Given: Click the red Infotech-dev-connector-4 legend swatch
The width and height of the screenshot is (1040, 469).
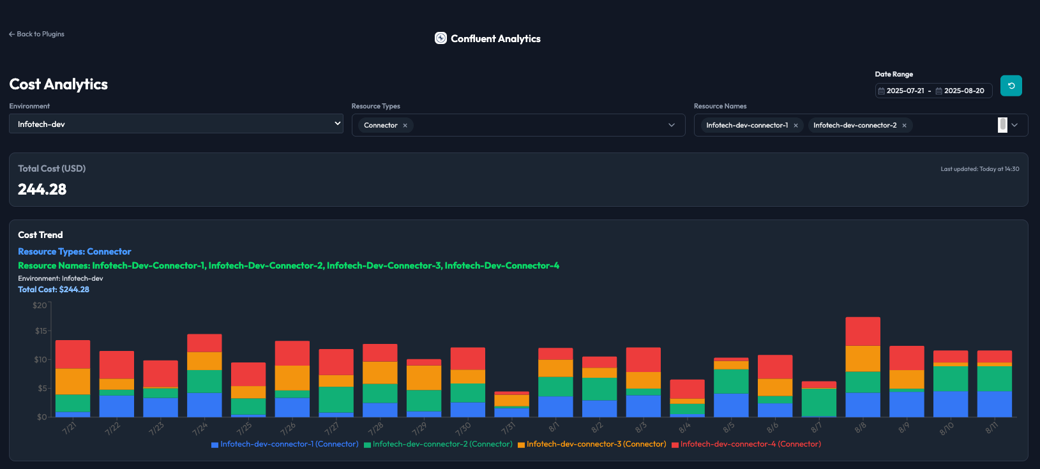Looking at the screenshot, I should coord(675,445).
